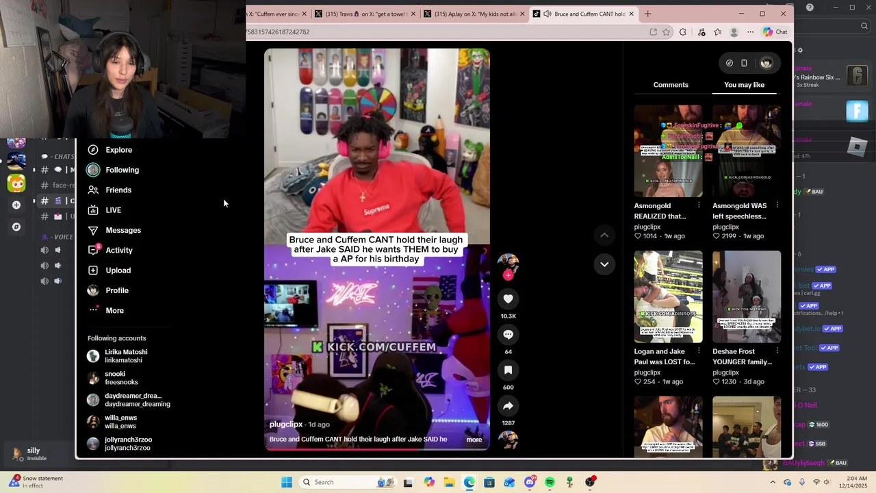Viewport: 876px width, 493px height.
Task: Follow plugclipx via the red plus badge
Action: pyautogui.click(x=508, y=275)
